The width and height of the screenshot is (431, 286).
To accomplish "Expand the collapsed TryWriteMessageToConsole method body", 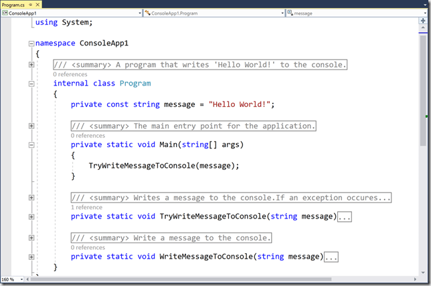I will coord(345,217).
